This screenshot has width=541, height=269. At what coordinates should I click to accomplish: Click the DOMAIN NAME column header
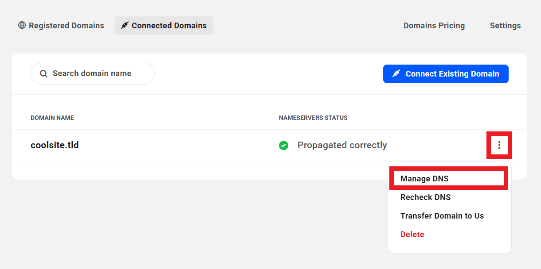coord(52,118)
